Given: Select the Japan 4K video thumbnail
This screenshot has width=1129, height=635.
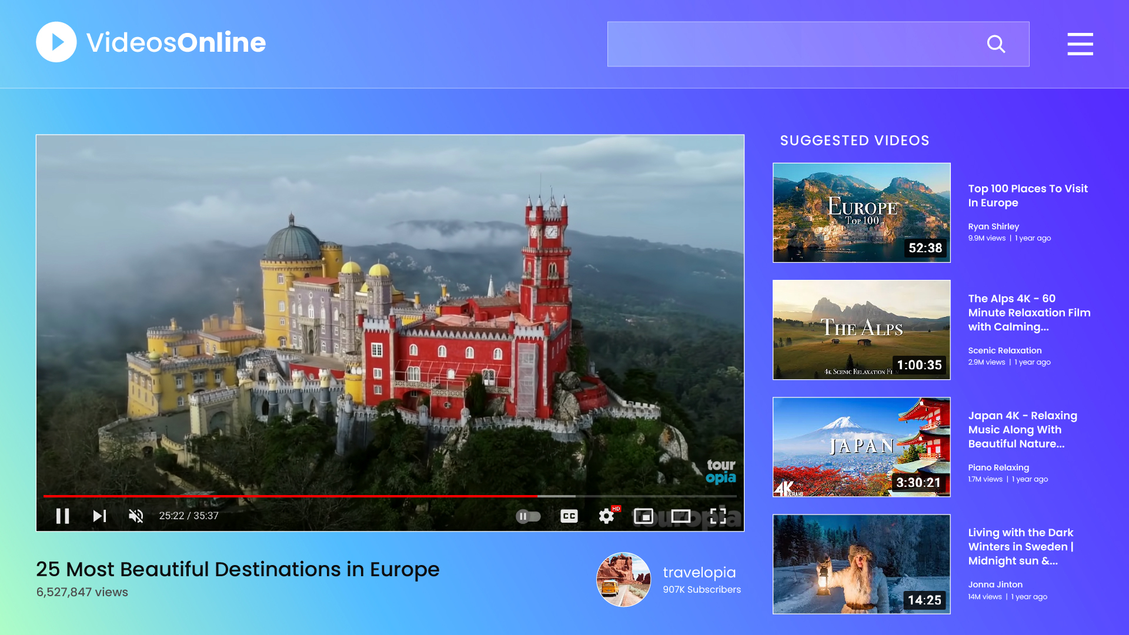Looking at the screenshot, I should (861, 447).
